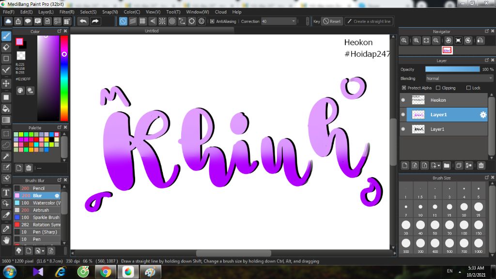Create a new layer icon
The image size is (496, 279).
405,166
